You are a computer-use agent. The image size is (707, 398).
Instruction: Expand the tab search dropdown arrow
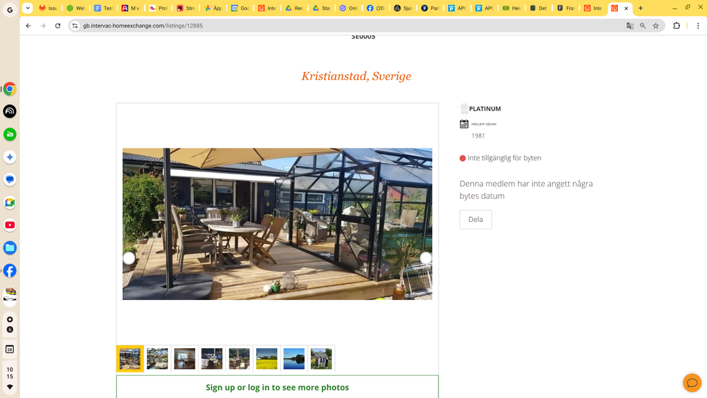[28, 8]
